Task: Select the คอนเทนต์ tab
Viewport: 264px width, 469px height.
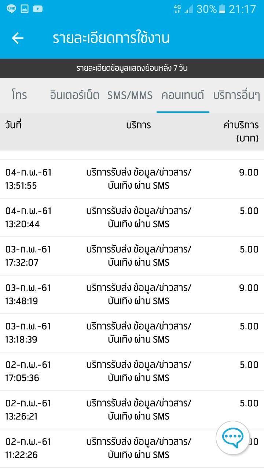Action: pos(183,95)
